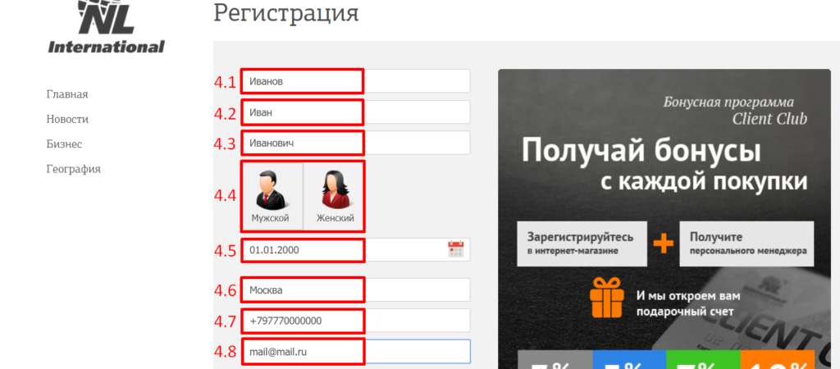Select the Мужской gender option
The image size is (840, 369).
click(x=271, y=196)
